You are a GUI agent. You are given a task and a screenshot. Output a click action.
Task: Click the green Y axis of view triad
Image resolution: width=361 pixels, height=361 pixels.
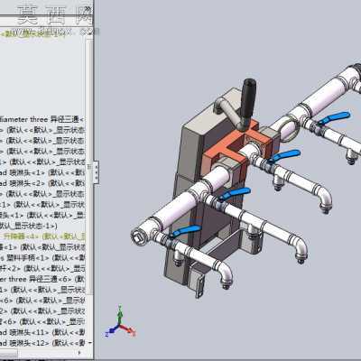click(120, 315)
